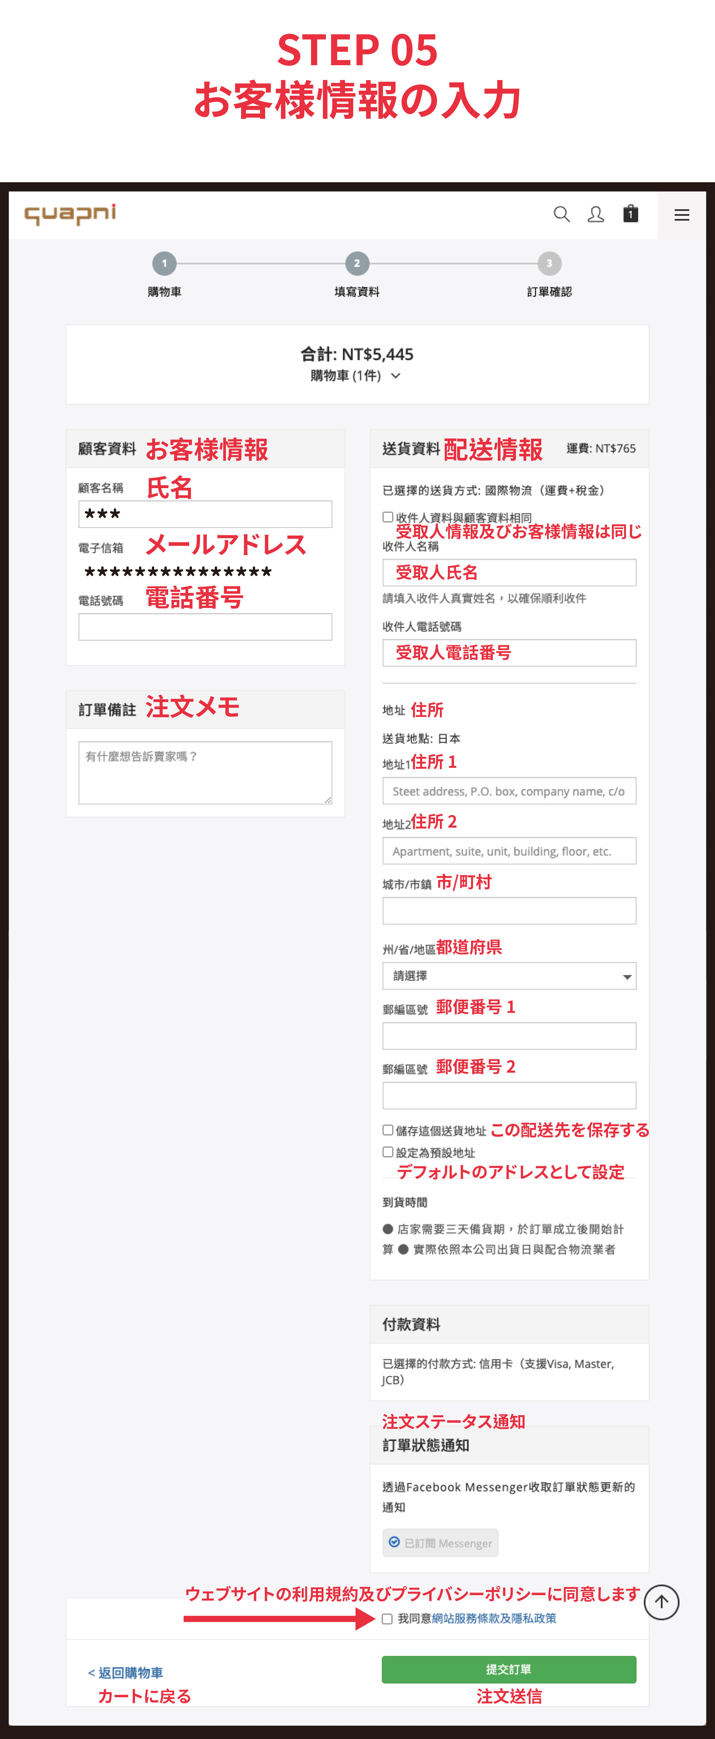Open the 州/省/地區 請選擇 dropdown

click(509, 976)
